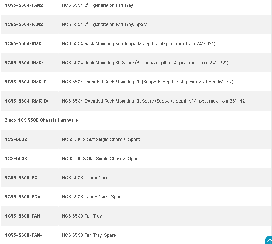Select the NC55-5504-RMK-E part number

point(25,82)
